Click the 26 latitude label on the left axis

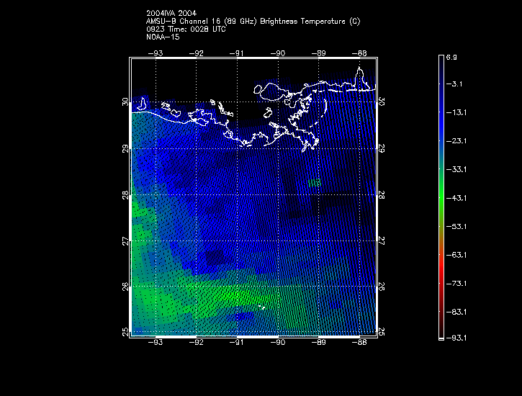125,286
